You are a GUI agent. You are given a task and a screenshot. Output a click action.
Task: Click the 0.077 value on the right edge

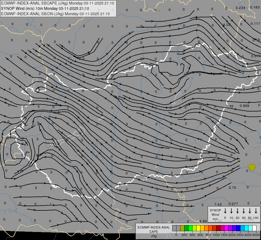click(x=256, y=56)
